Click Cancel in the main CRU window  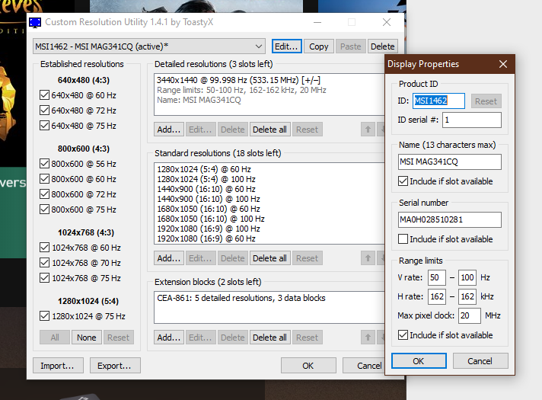tap(363, 366)
